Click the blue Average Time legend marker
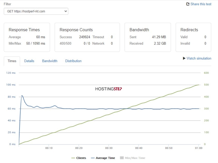218x163 pixels. coord(93,158)
